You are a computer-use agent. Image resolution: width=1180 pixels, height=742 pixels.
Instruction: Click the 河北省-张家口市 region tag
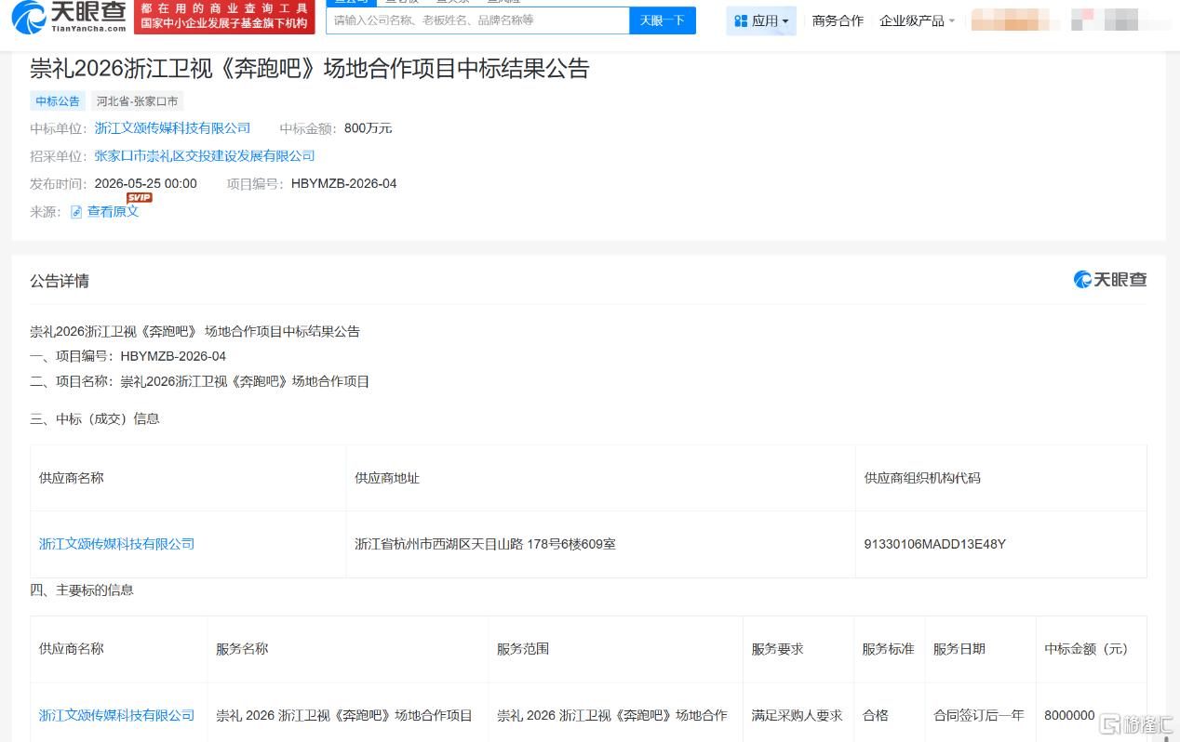[138, 101]
